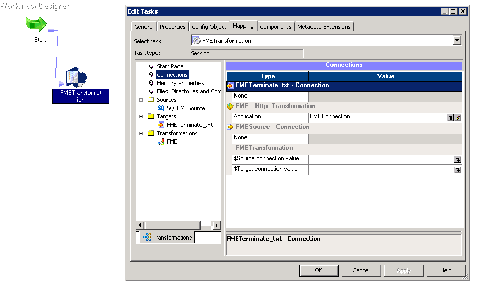
Task: Click the Application type cell
Action: 270,117
